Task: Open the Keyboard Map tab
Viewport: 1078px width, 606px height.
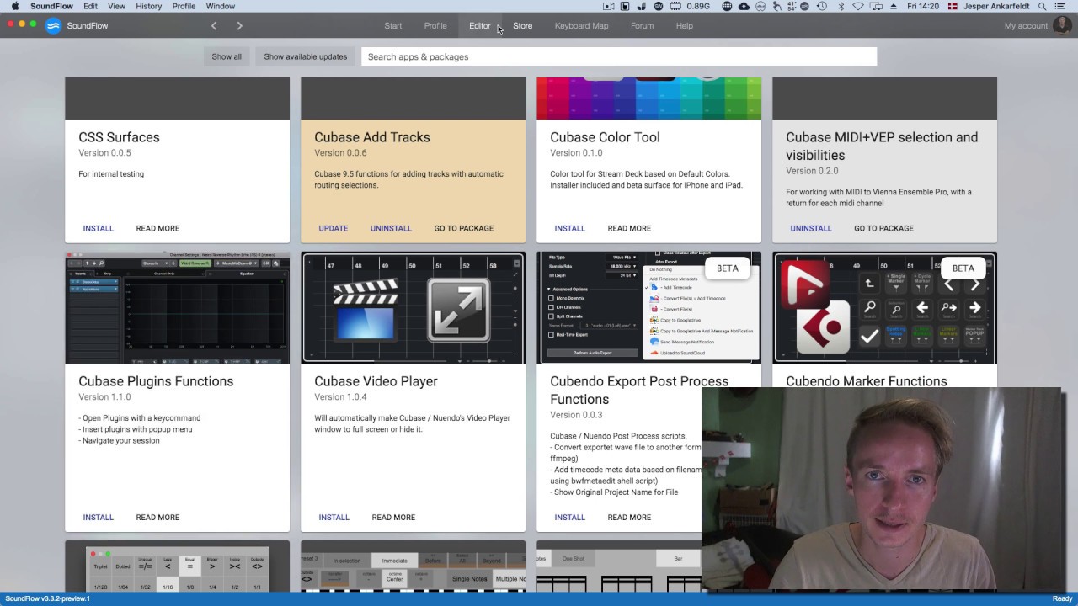Action: 581,26
